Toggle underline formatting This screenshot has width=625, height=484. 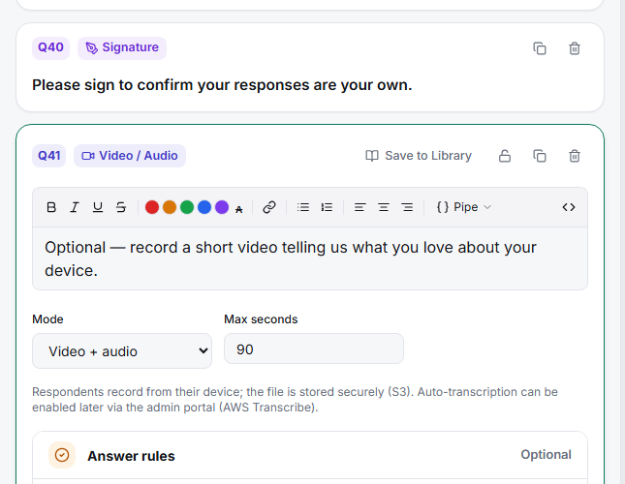tap(98, 207)
